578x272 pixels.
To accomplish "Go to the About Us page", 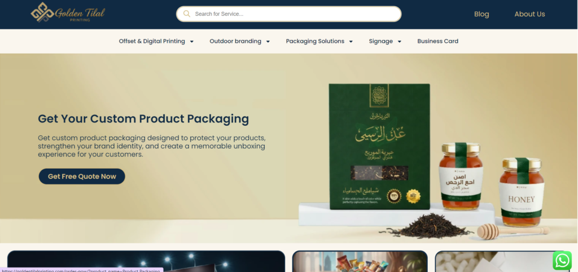I will 529,14.
